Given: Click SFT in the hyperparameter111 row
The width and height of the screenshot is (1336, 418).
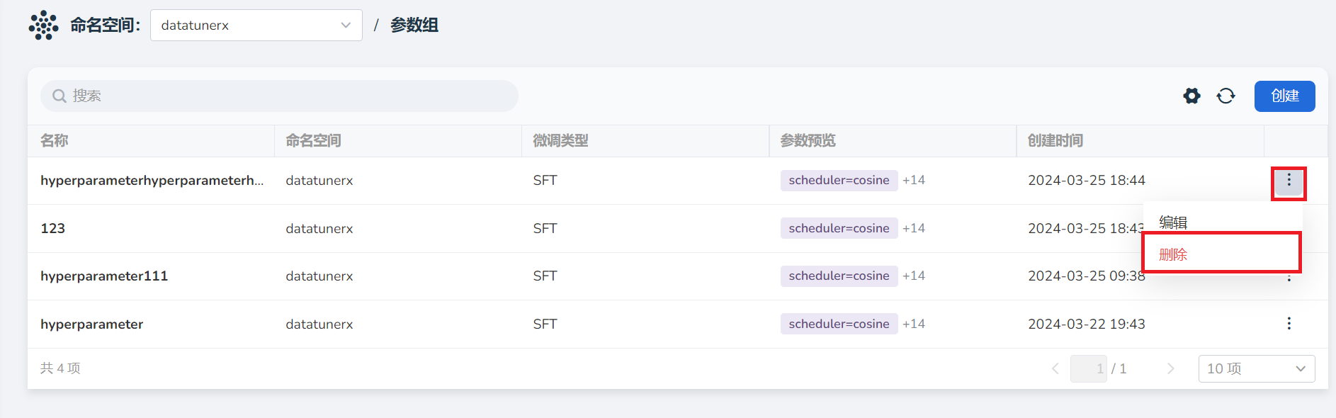Looking at the screenshot, I should tap(545, 276).
